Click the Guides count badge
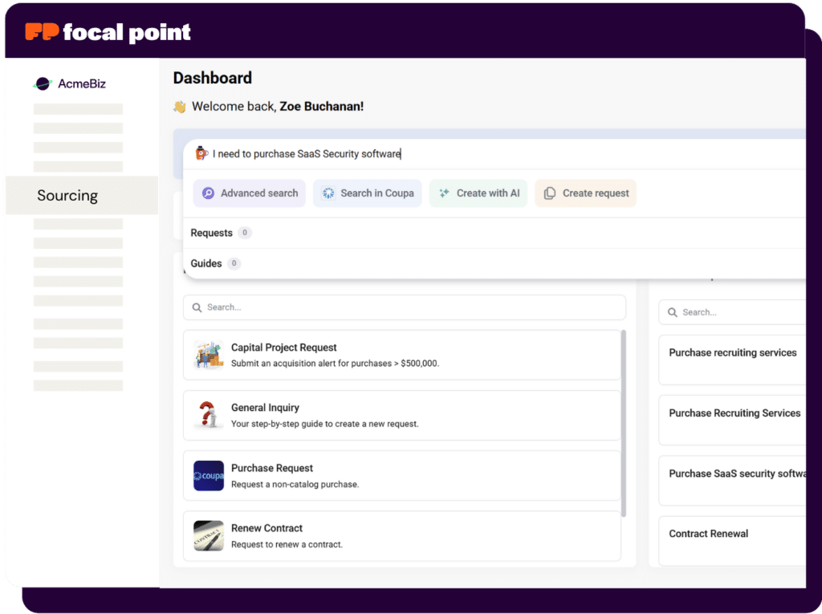The image size is (822, 614). pyautogui.click(x=234, y=263)
